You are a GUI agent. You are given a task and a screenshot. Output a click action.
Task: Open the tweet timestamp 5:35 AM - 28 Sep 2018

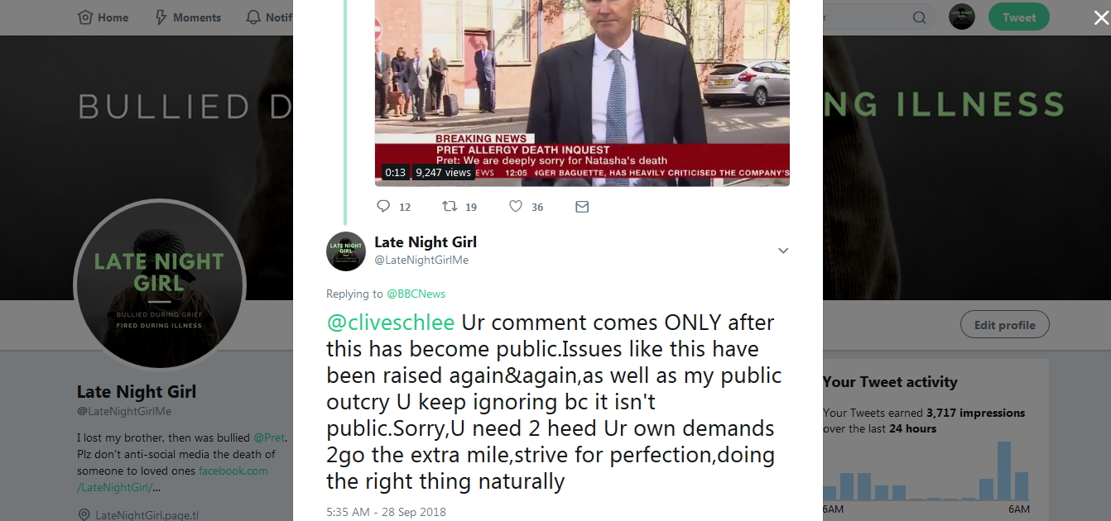click(x=385, y=512)
